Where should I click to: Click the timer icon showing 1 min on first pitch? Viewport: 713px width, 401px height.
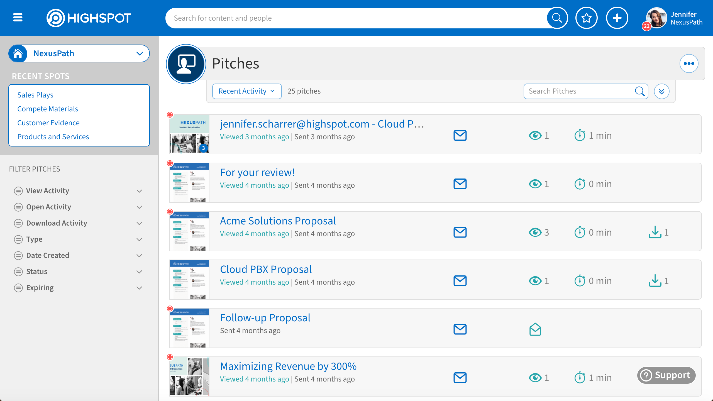tap(580, 135)
